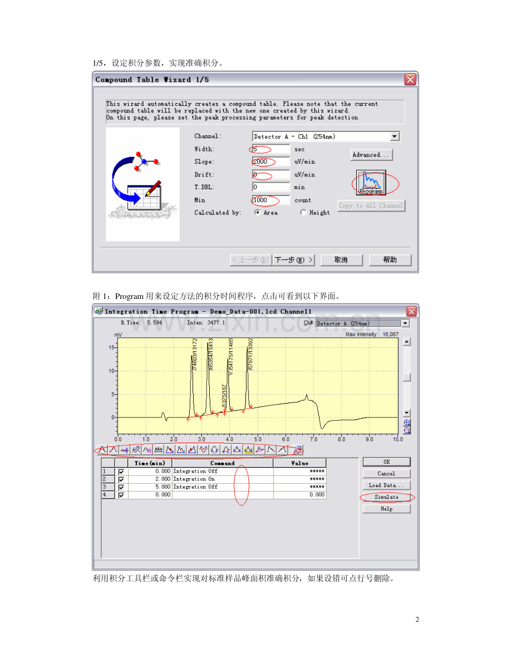Expand the Ch# Detector A dropdown

tap(405, 323)
